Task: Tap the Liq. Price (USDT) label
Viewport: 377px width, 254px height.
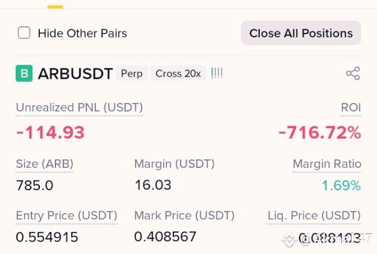Action: pos(314,215)
